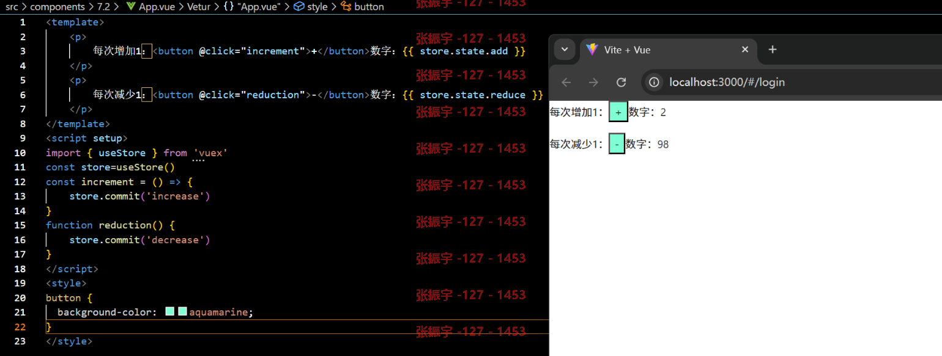This screenshot has width=942, height=356.
Task: Click line number 1 in the gutter
Action: point(23,22)
